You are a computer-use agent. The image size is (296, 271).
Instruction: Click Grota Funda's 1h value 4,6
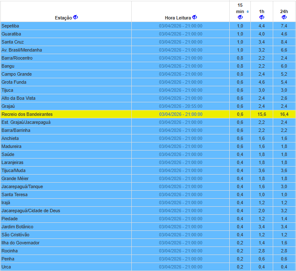click(x=262, y=82)
